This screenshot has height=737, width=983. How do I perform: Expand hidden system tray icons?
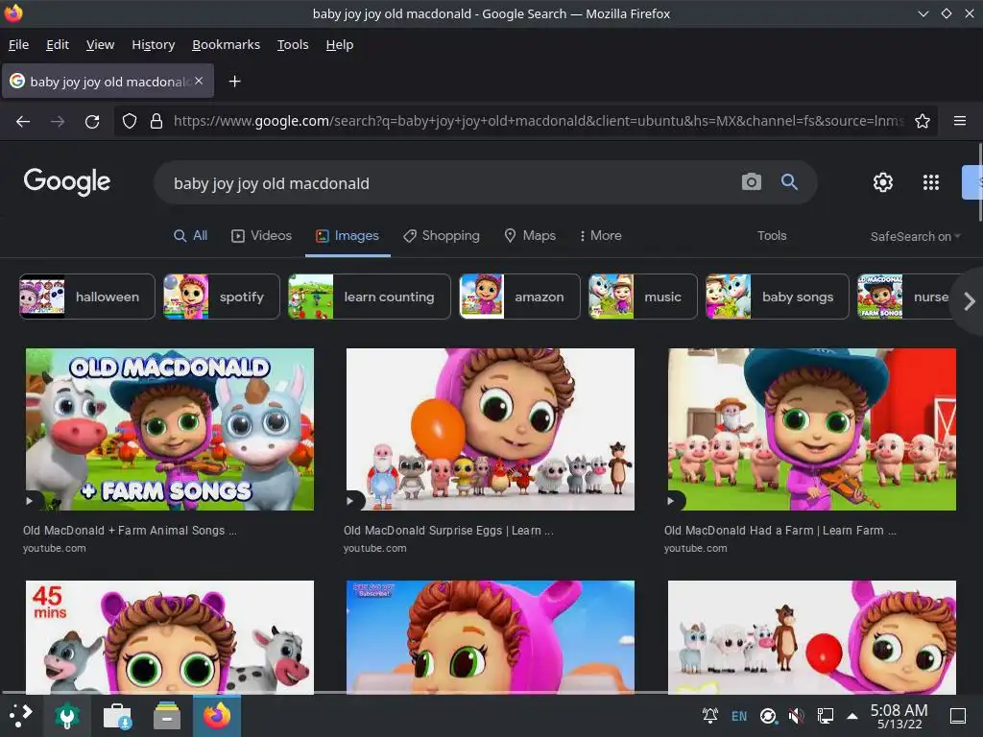[852, 716]
